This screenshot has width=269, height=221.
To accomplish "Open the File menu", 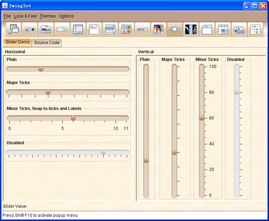I will click(7, 16).
